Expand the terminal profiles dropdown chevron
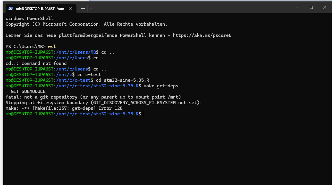 coord(91,9)
